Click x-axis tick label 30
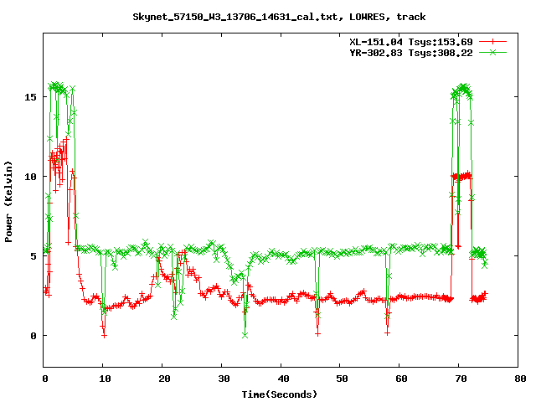The image size is (536, 402). [224, 379]
